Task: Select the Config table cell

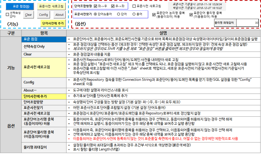Action: 44,82
